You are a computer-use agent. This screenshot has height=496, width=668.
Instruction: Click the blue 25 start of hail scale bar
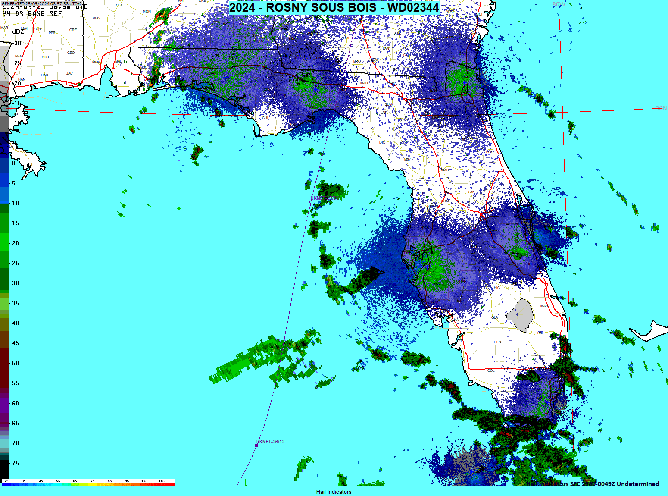pyautogui.click(x=6, y=484)
